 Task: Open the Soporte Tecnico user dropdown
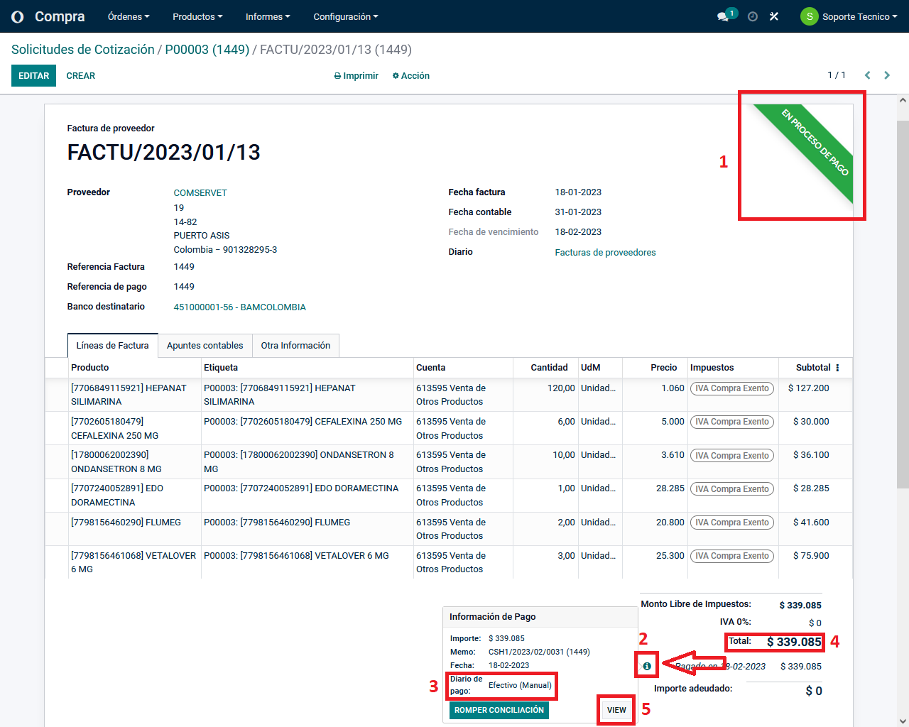849,16
